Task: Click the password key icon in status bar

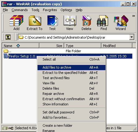Action: (11, 128)
